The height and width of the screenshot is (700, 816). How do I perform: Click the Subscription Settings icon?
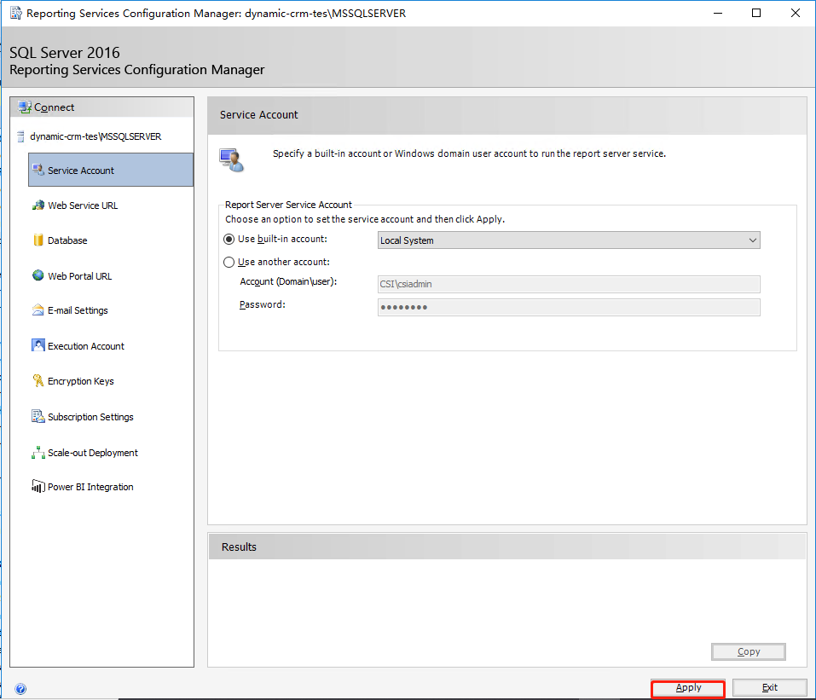(38, 416)
